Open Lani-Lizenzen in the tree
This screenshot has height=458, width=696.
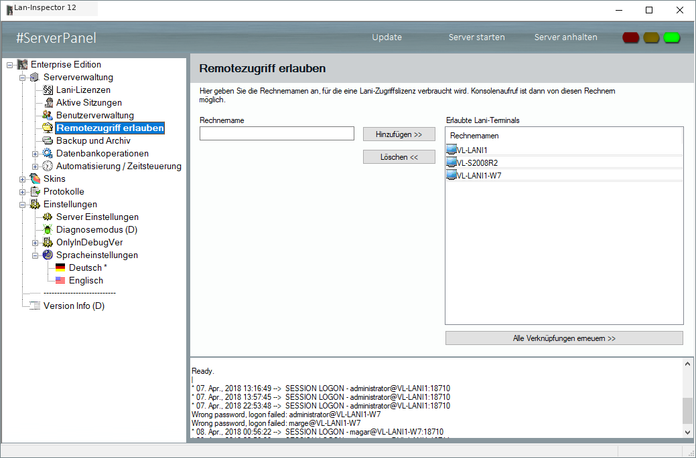(x=83, y=90)
